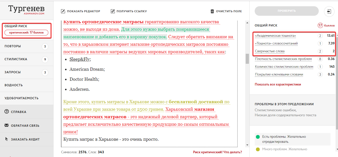Click the envelope icon next to Обратная связь
Screen dimensions: 338x157
coord(7,125)
